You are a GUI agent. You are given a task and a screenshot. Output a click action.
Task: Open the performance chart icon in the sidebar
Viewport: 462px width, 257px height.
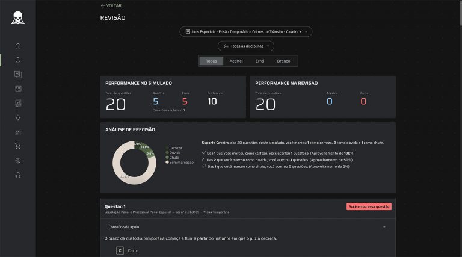(x=18, y=132)
